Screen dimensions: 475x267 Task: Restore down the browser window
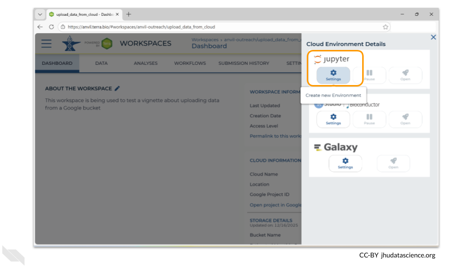click(417, 14)
